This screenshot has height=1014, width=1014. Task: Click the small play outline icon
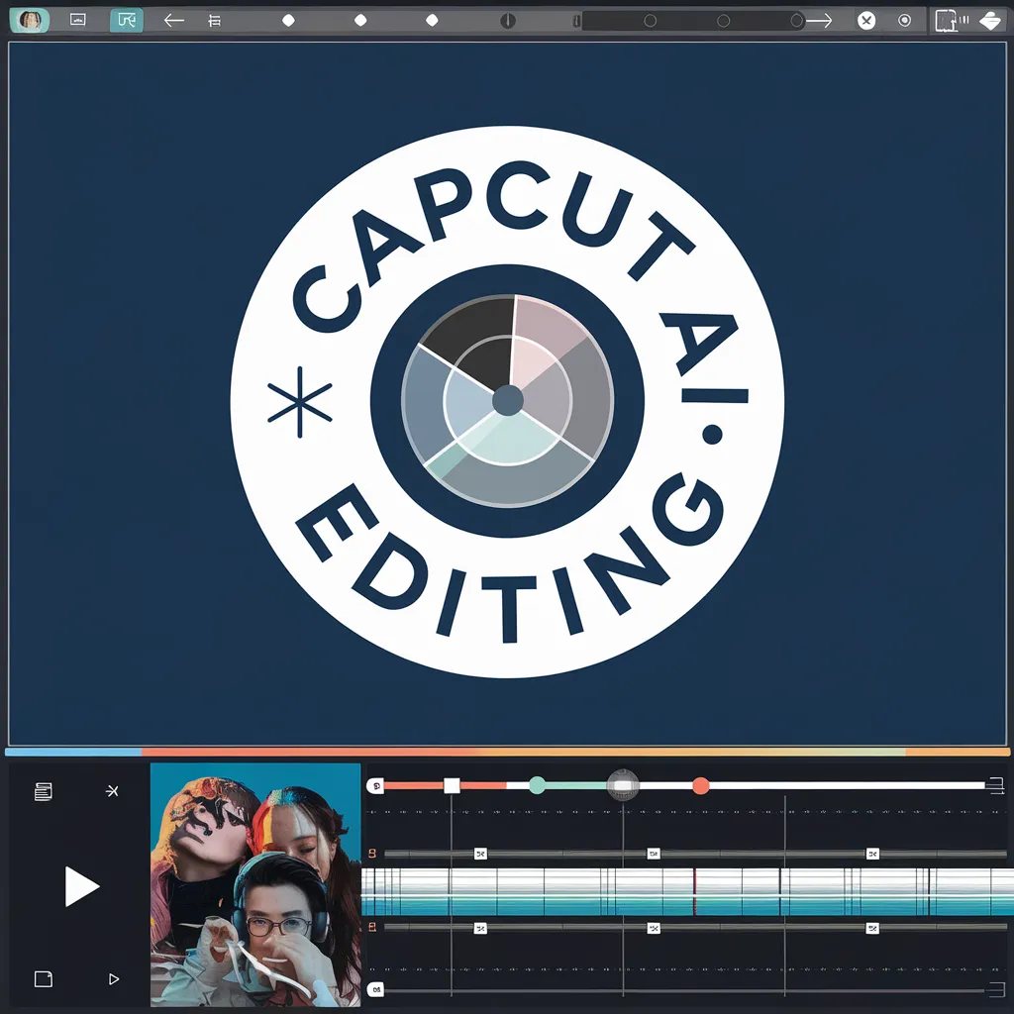[x=113, y=978]
